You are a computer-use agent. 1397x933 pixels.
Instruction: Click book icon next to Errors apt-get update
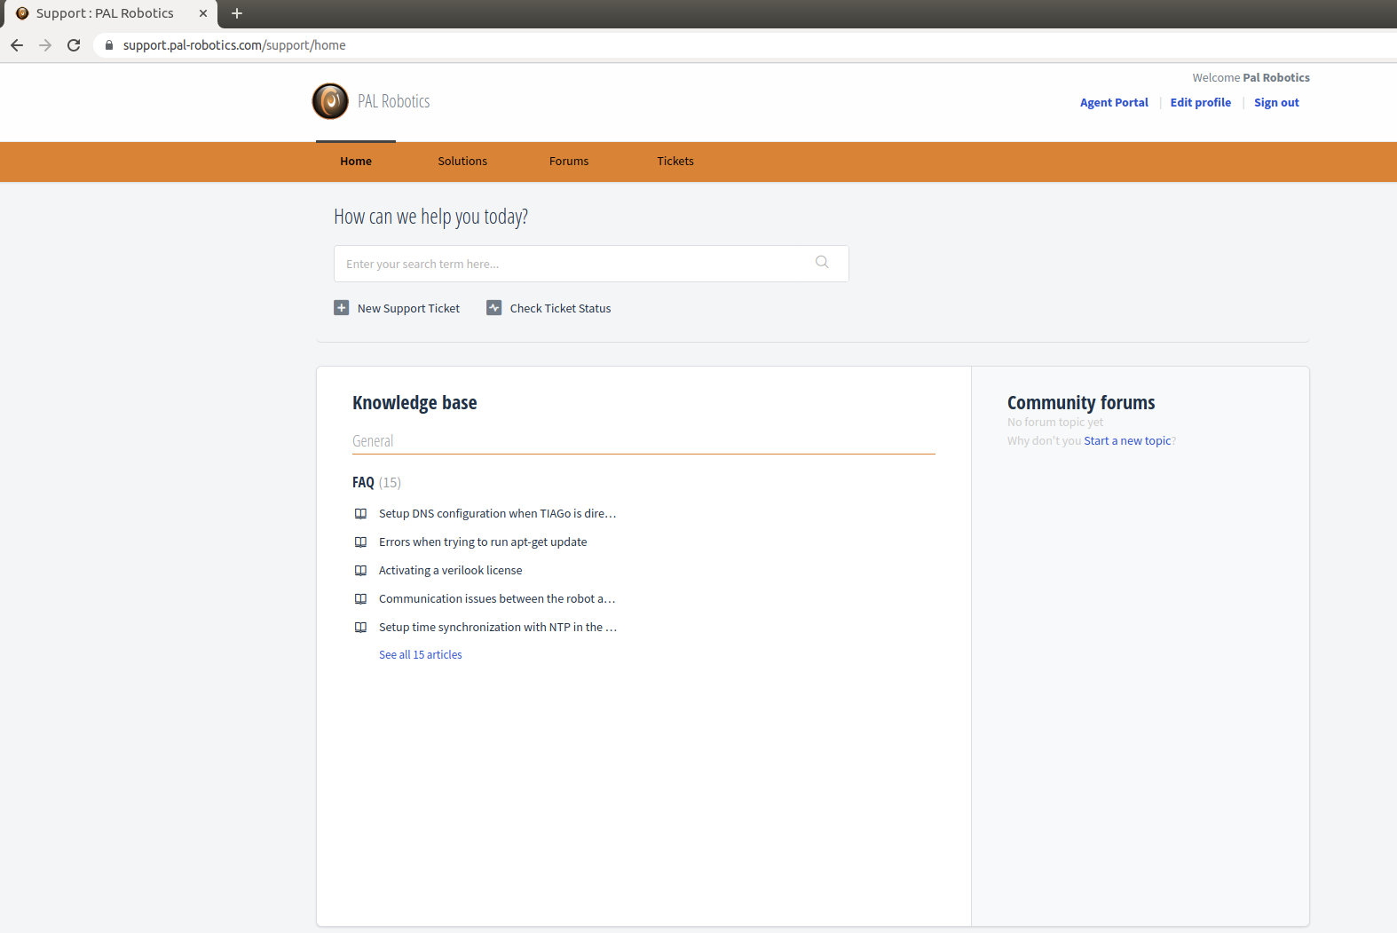(360, 542)
